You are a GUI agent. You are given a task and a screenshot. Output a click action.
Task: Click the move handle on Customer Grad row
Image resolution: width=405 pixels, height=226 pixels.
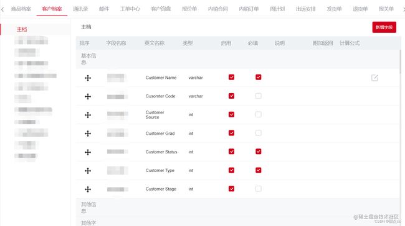[88, 133]
